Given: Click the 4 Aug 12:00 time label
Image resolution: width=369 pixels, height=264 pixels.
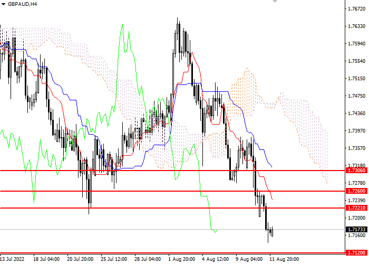Looking at the screenshot, I should coord(216,259).
